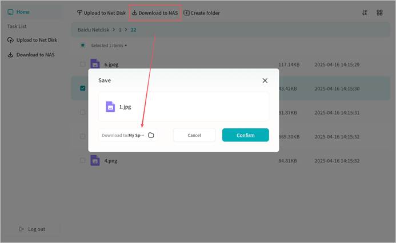Click Download to NAS toolbar button
Viewport: 396px width, 243px height.
pyautogui.click(x=155, y=13)
